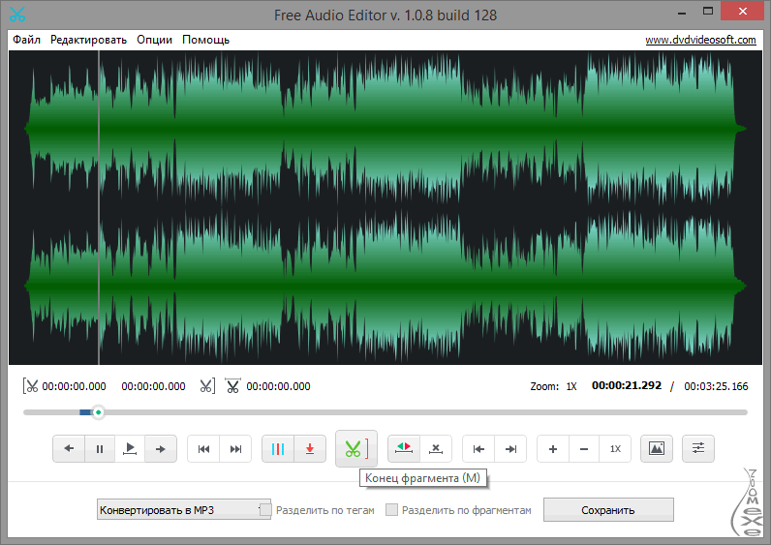Click the Сохранить button
The image size is (771, 545).
pyautogui.click(x=608, y=510)
